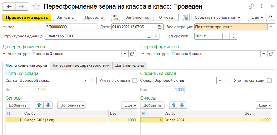Click the favorites star icon
This screenshot has height=135, width=277.
36,6
